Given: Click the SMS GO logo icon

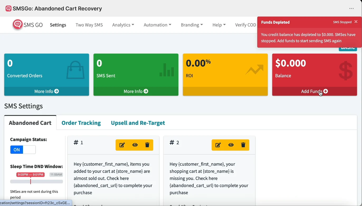Looking at the screenshot, I should point(17,24).
